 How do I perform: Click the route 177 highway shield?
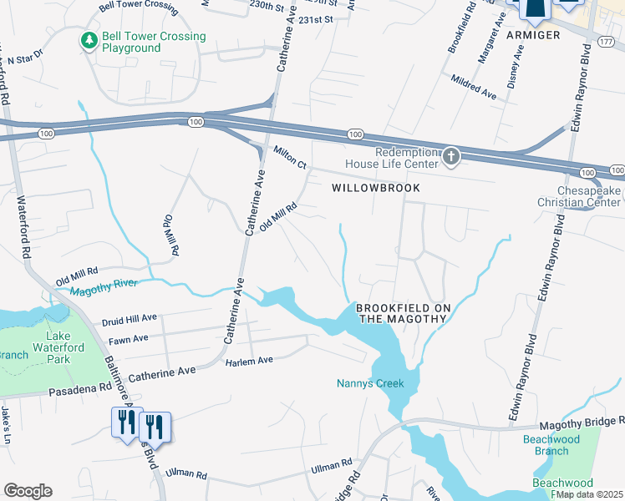(x=607, y=42)
